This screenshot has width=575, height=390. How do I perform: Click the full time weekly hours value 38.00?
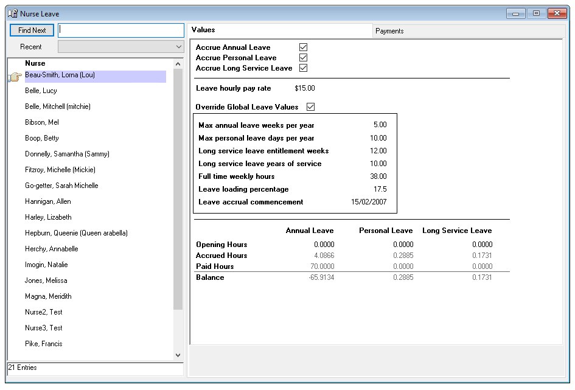coord(378,176)
